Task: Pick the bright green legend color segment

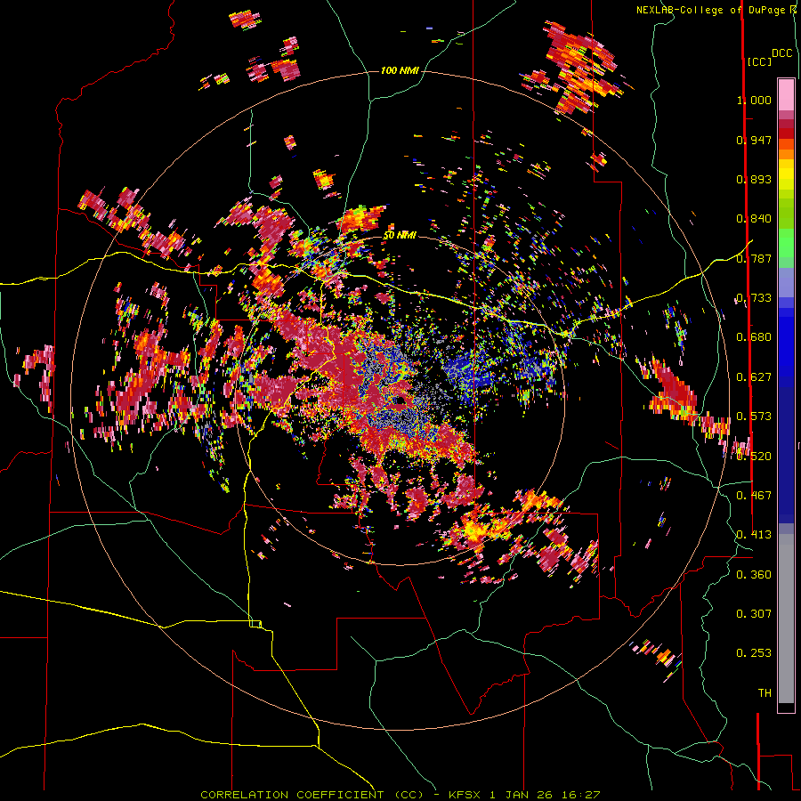Action: tap(786, 243)
